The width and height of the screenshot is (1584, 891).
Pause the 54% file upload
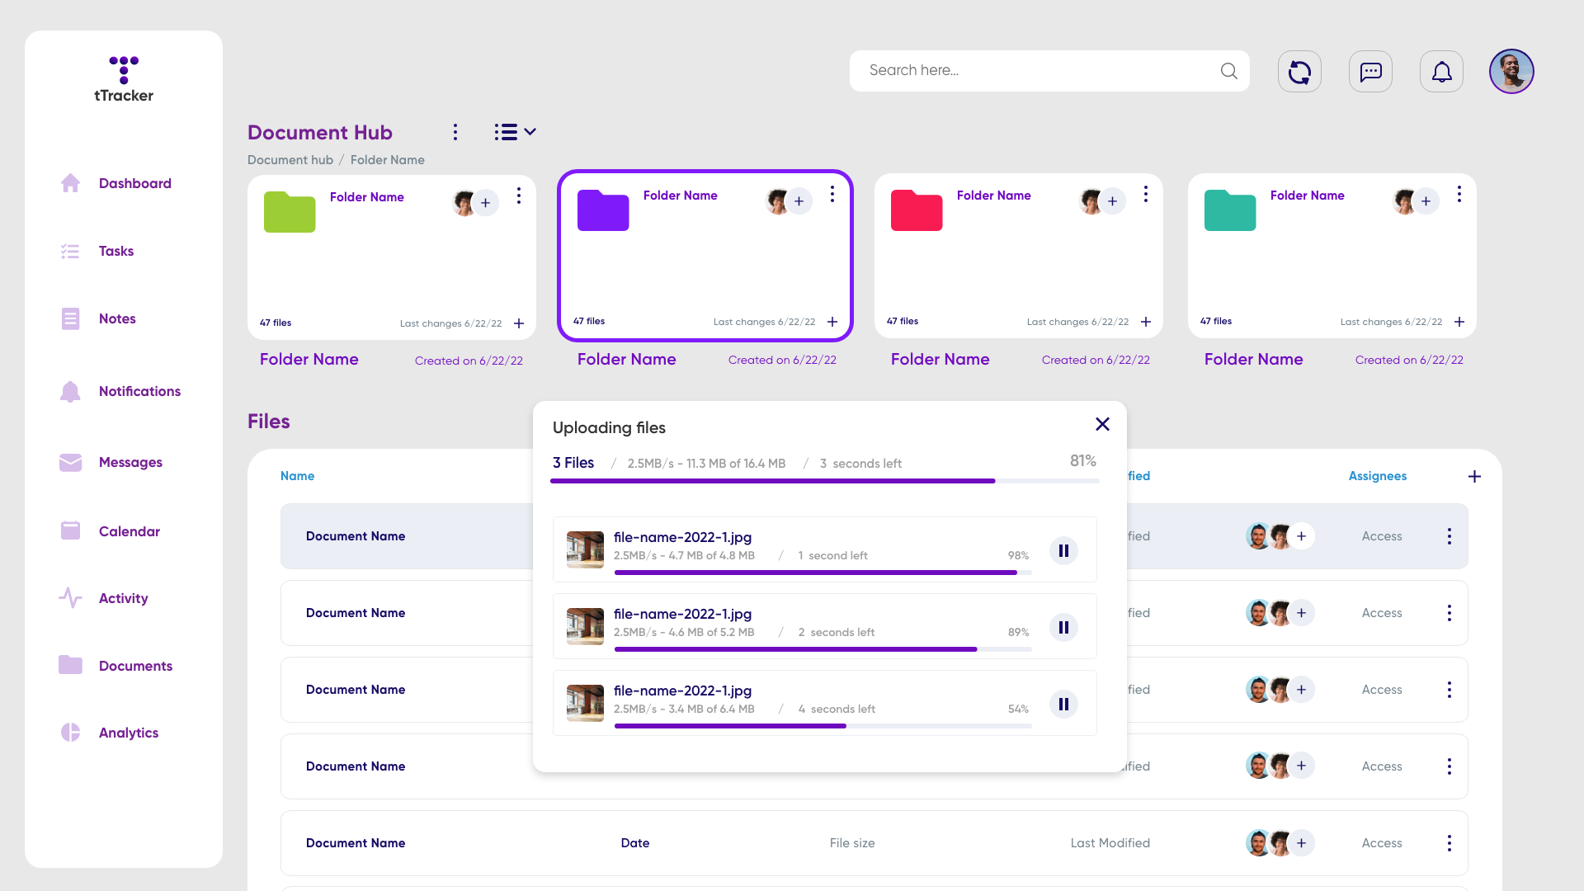[1063, 704]
